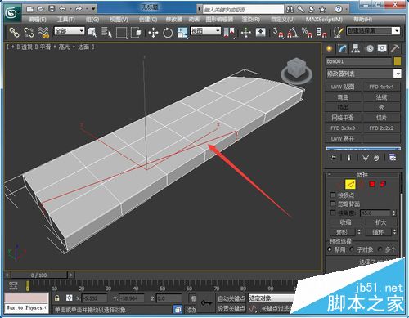409x318 pixels.
Task: Click the Save File floppy icon
Action: pos(52,9)
